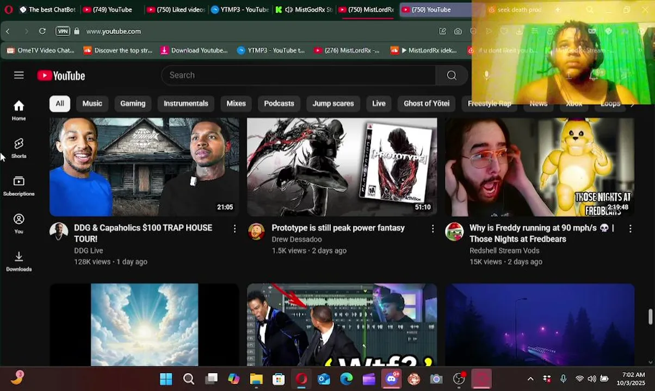Open File Explorer from the taskbar
The height and width of the screenshot is (391, 655).
(256, 379)
